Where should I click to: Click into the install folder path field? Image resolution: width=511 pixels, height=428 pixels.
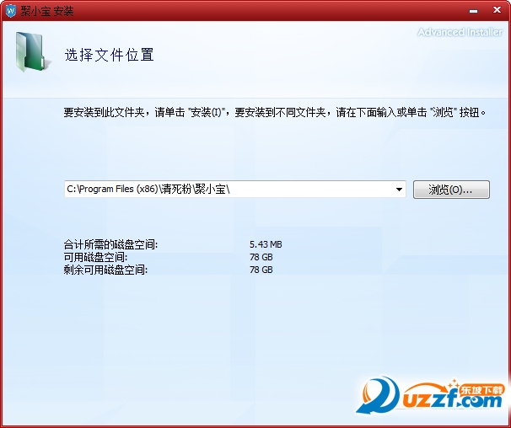click(x=234, y=190)
